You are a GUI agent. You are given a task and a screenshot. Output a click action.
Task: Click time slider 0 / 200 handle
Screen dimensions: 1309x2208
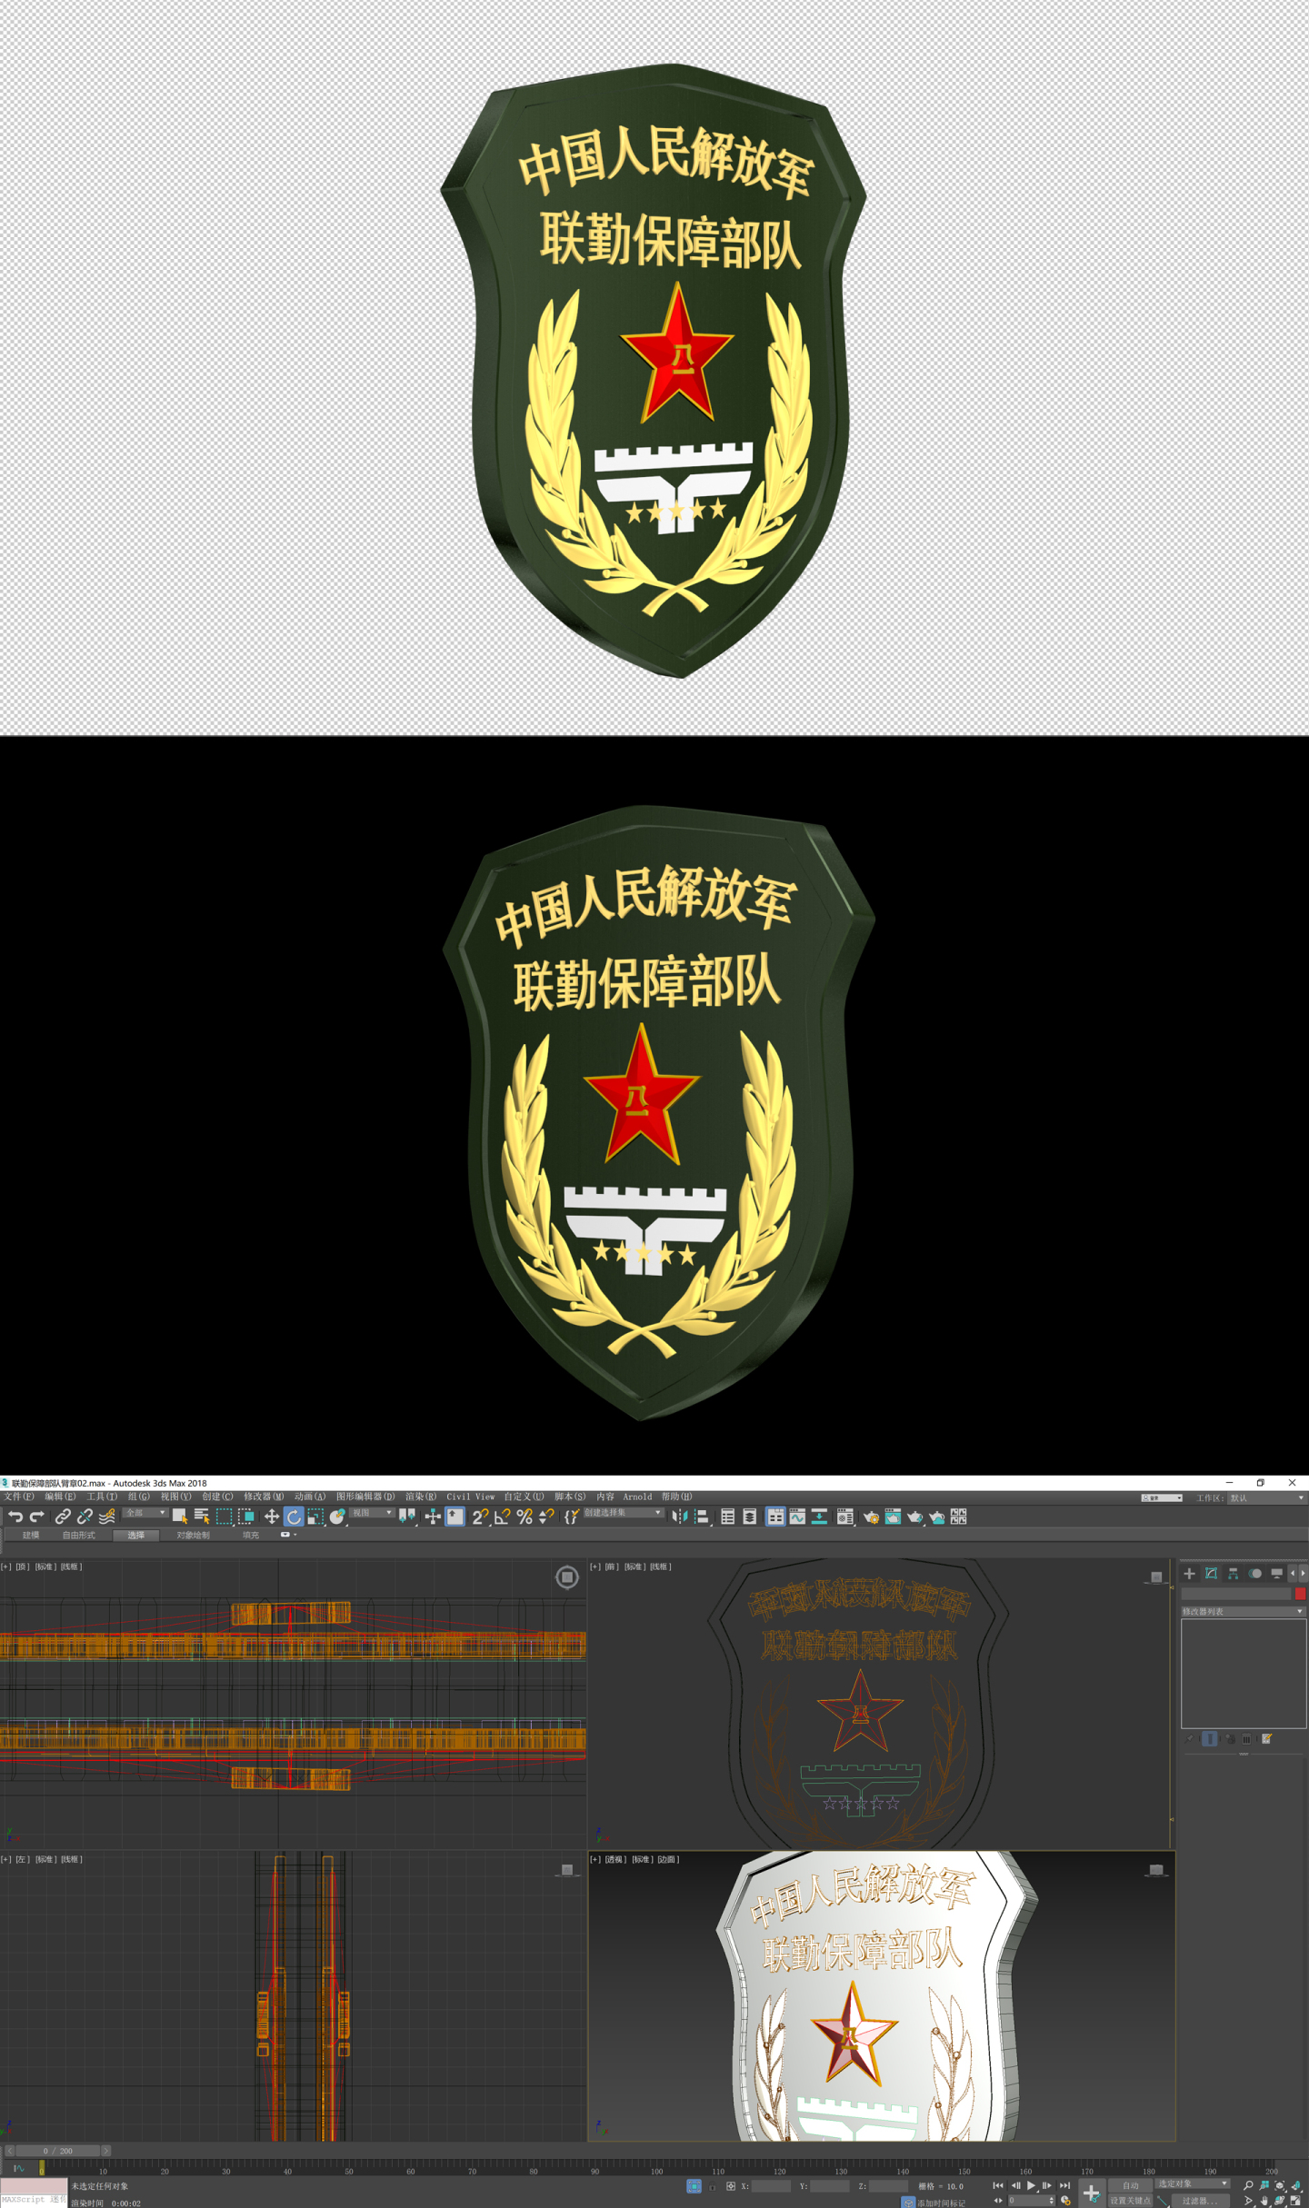[59, 2151]
